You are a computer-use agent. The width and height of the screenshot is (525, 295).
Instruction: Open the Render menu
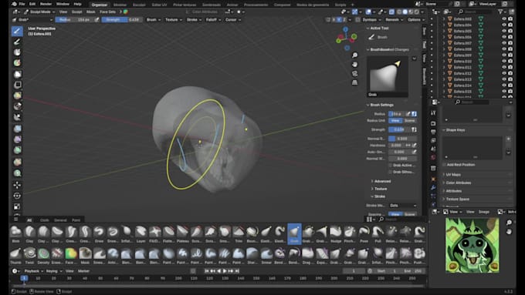pos(46,4)
